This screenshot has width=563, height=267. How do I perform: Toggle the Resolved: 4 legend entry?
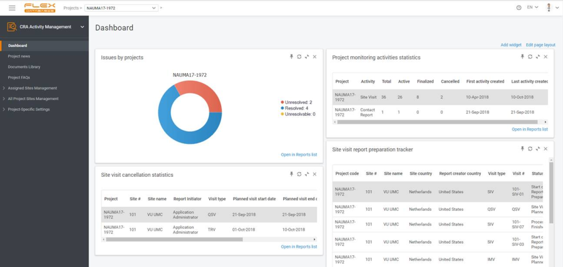tap(294, 108)
